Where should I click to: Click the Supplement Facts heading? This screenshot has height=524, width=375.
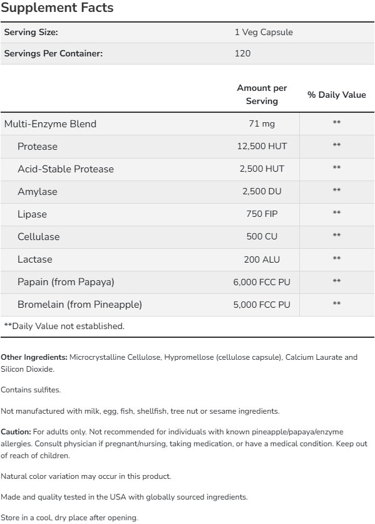[x=57, y=8]
